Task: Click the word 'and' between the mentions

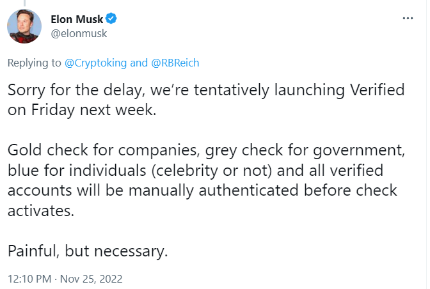Action: pos(139,63)
